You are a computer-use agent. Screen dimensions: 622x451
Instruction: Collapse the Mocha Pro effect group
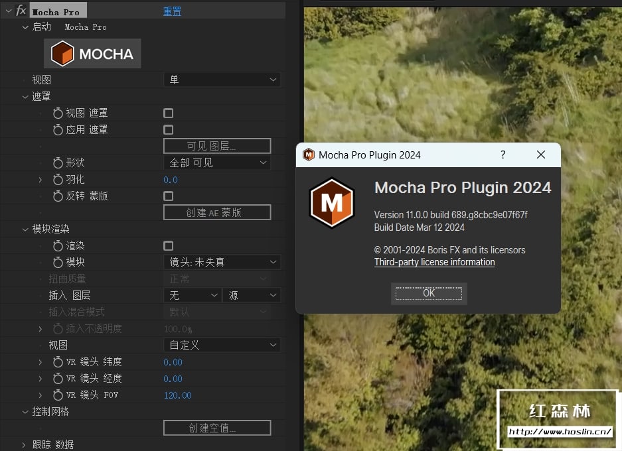9,11
